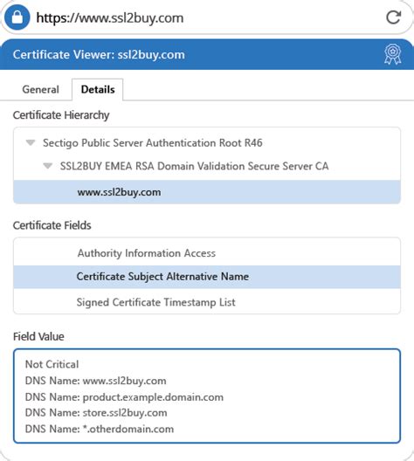Click 'DNS Name: *.otherdomain.com' line

100,429
